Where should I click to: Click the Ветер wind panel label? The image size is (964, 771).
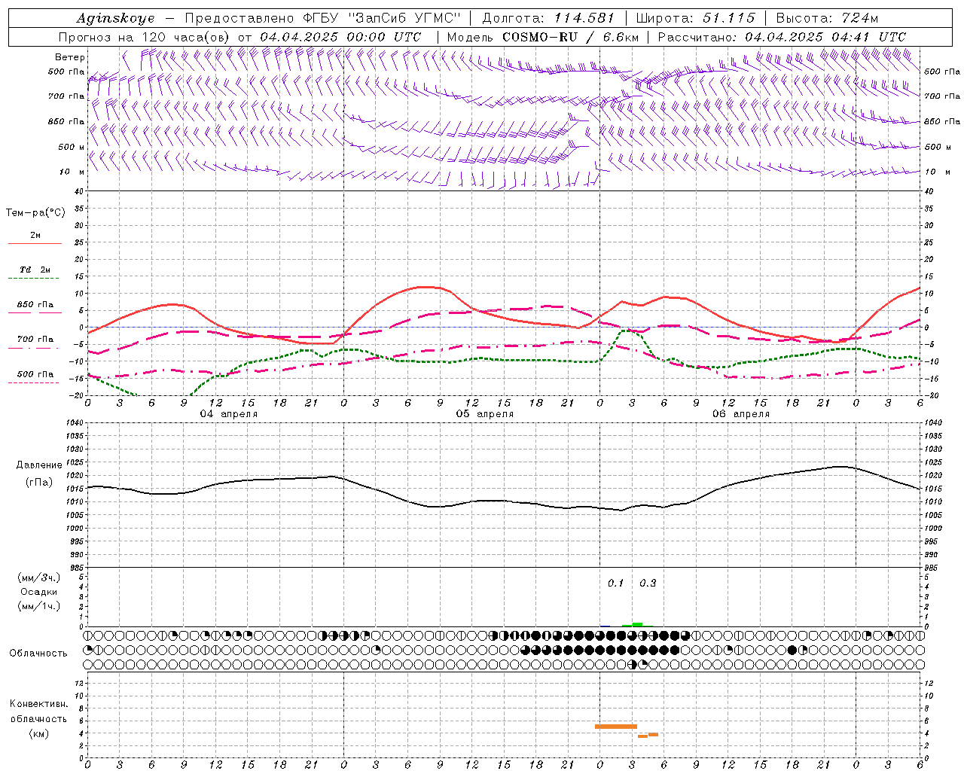coord(70,57)
